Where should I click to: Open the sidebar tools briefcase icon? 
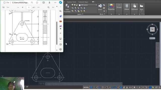(60, 21)
